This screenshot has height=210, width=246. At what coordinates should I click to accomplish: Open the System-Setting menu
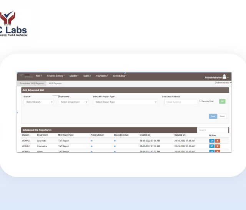(x=56, y=76)
